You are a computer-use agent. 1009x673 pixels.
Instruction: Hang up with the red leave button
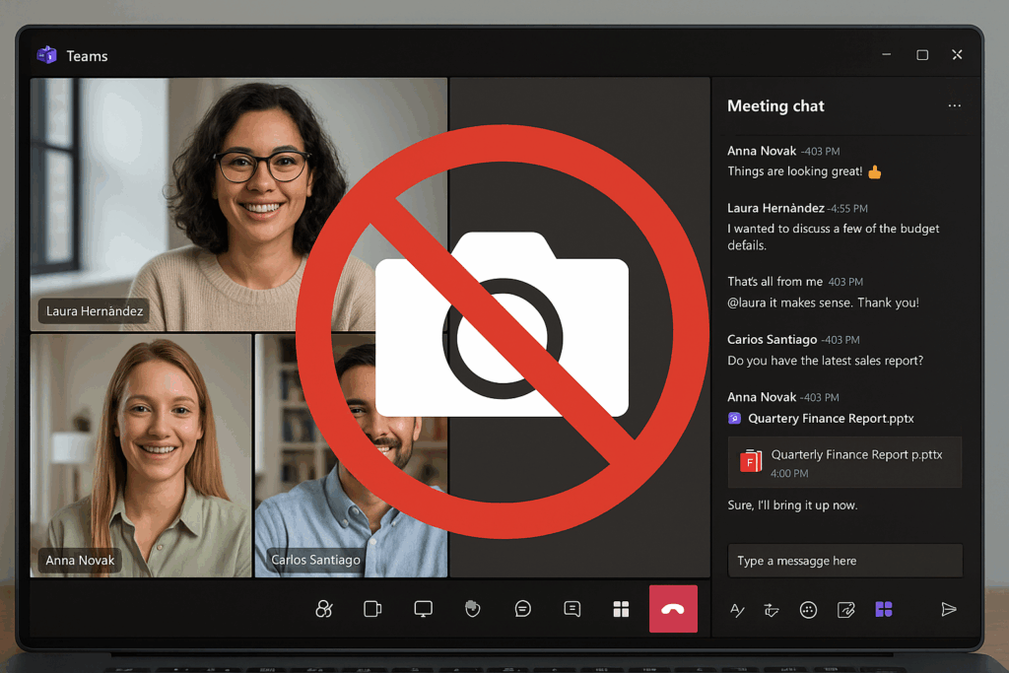tap(673, 609)
